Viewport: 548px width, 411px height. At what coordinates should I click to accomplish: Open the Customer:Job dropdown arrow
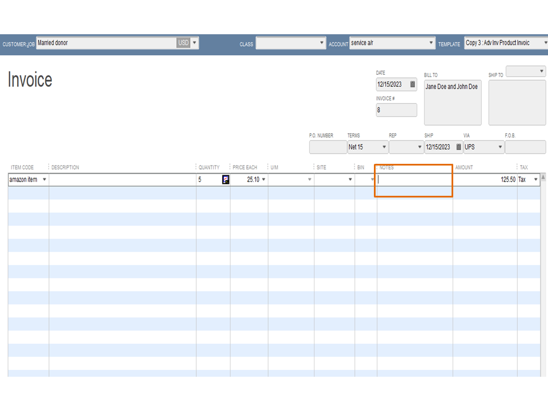(195, 43)
